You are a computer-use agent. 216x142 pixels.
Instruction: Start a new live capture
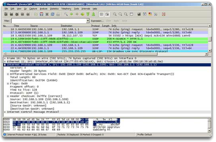(x=17, y=14)
